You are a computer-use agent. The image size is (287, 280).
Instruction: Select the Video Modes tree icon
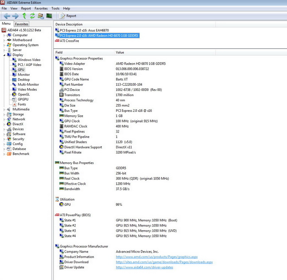pyautogui.click(x=14, y=89)
